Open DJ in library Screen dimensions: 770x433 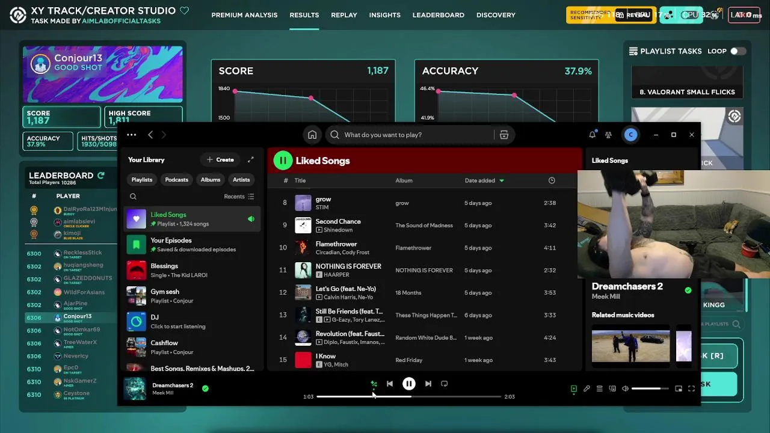tap(193, 322)
